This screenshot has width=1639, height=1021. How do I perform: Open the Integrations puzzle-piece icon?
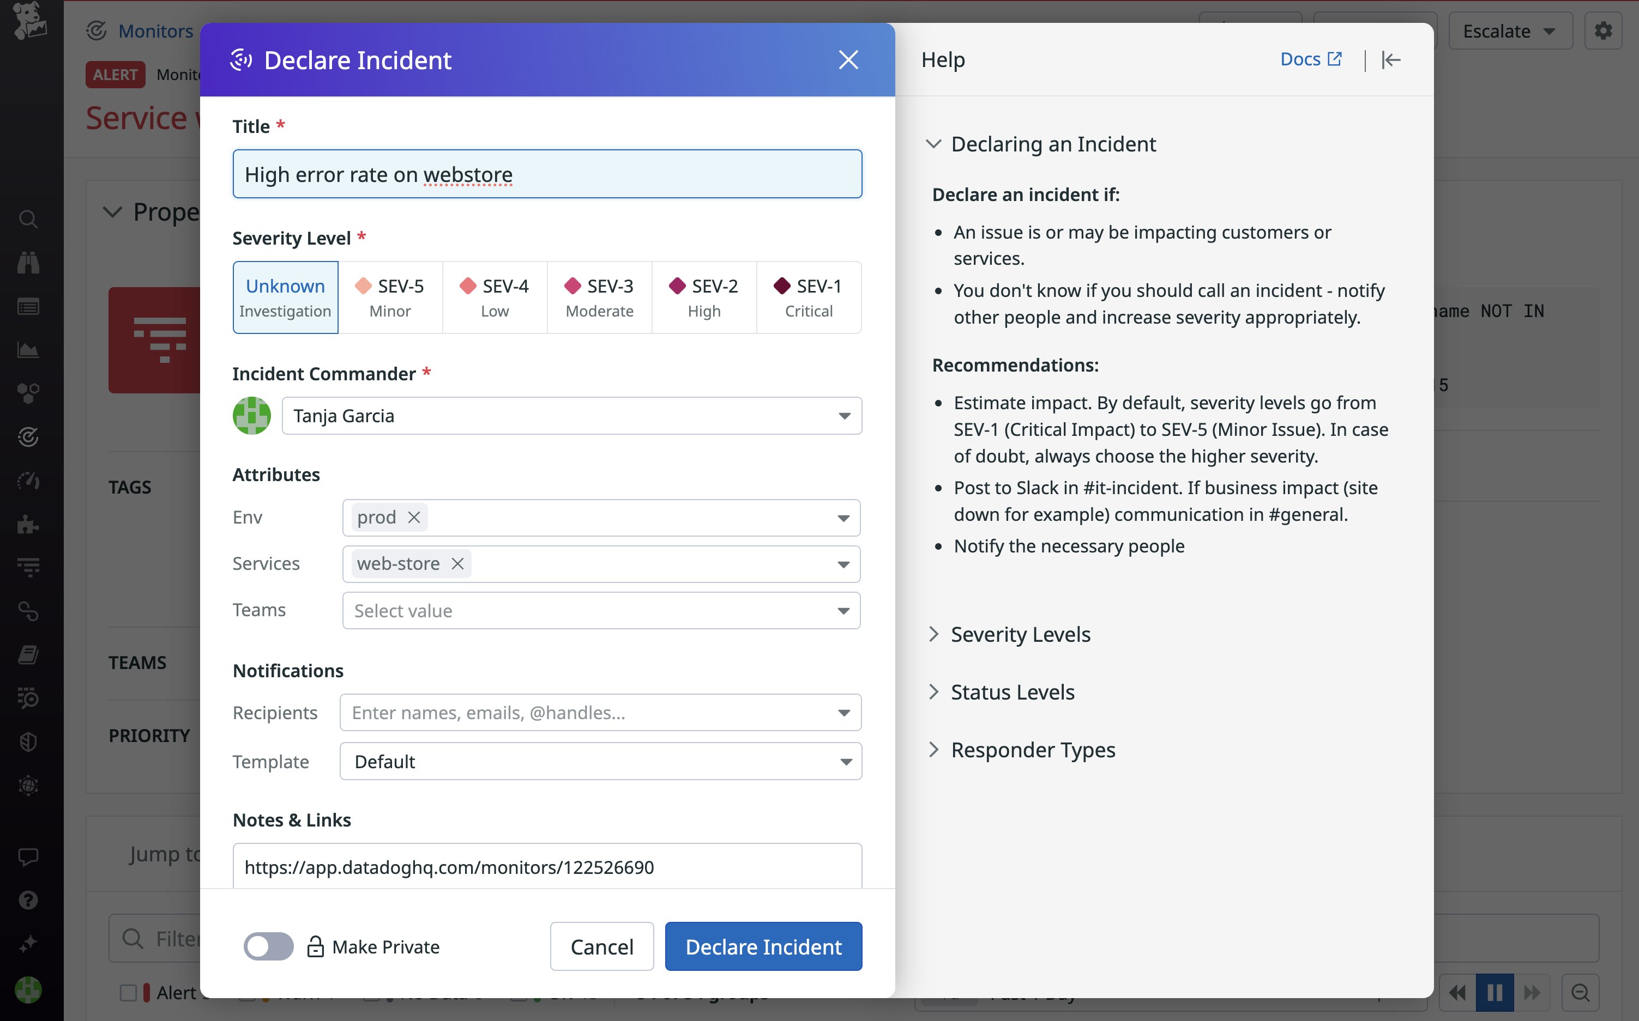(x=28, y=525)
